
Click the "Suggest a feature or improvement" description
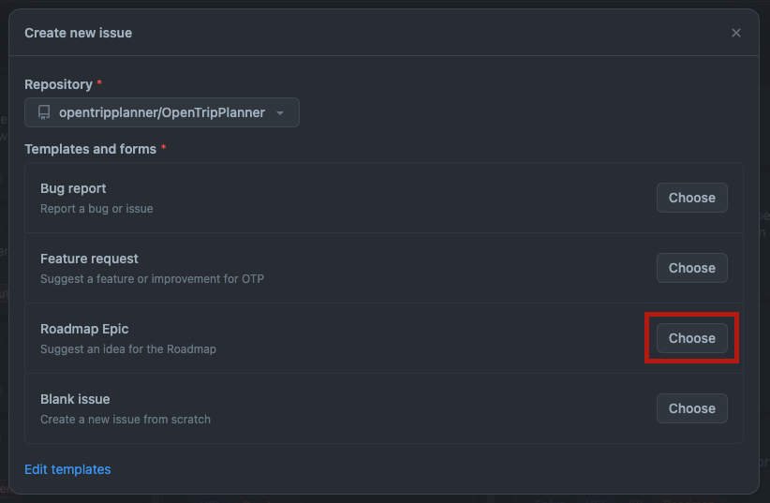tap(152, 279)
